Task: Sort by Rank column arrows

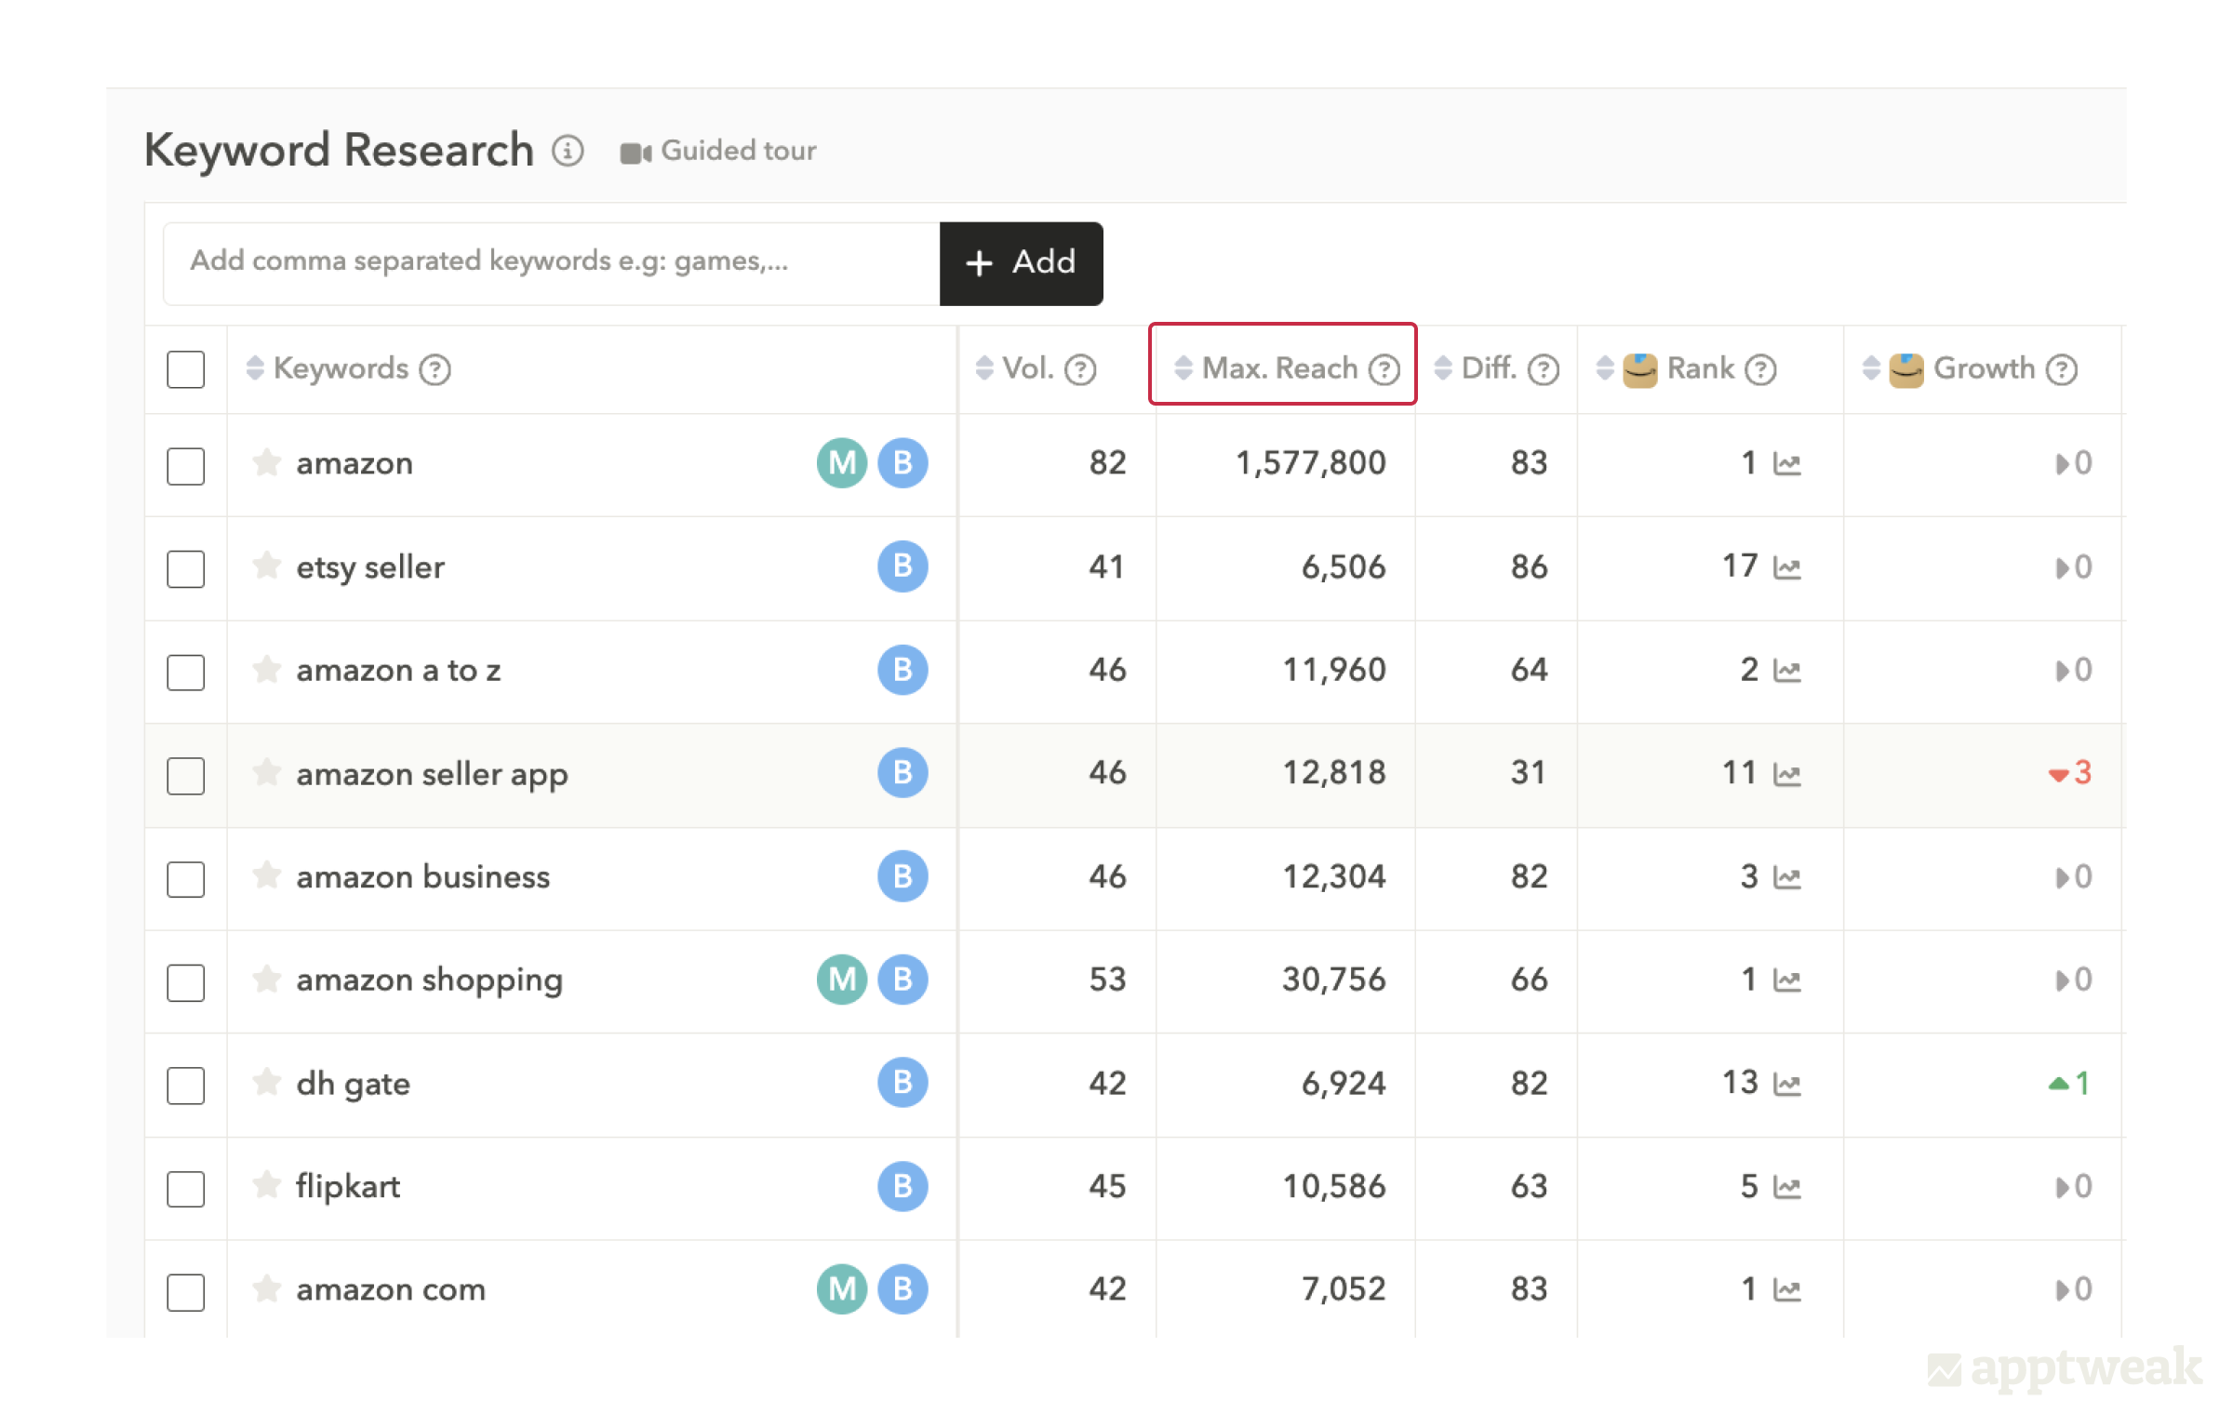Action: [x=1605, y=368]
